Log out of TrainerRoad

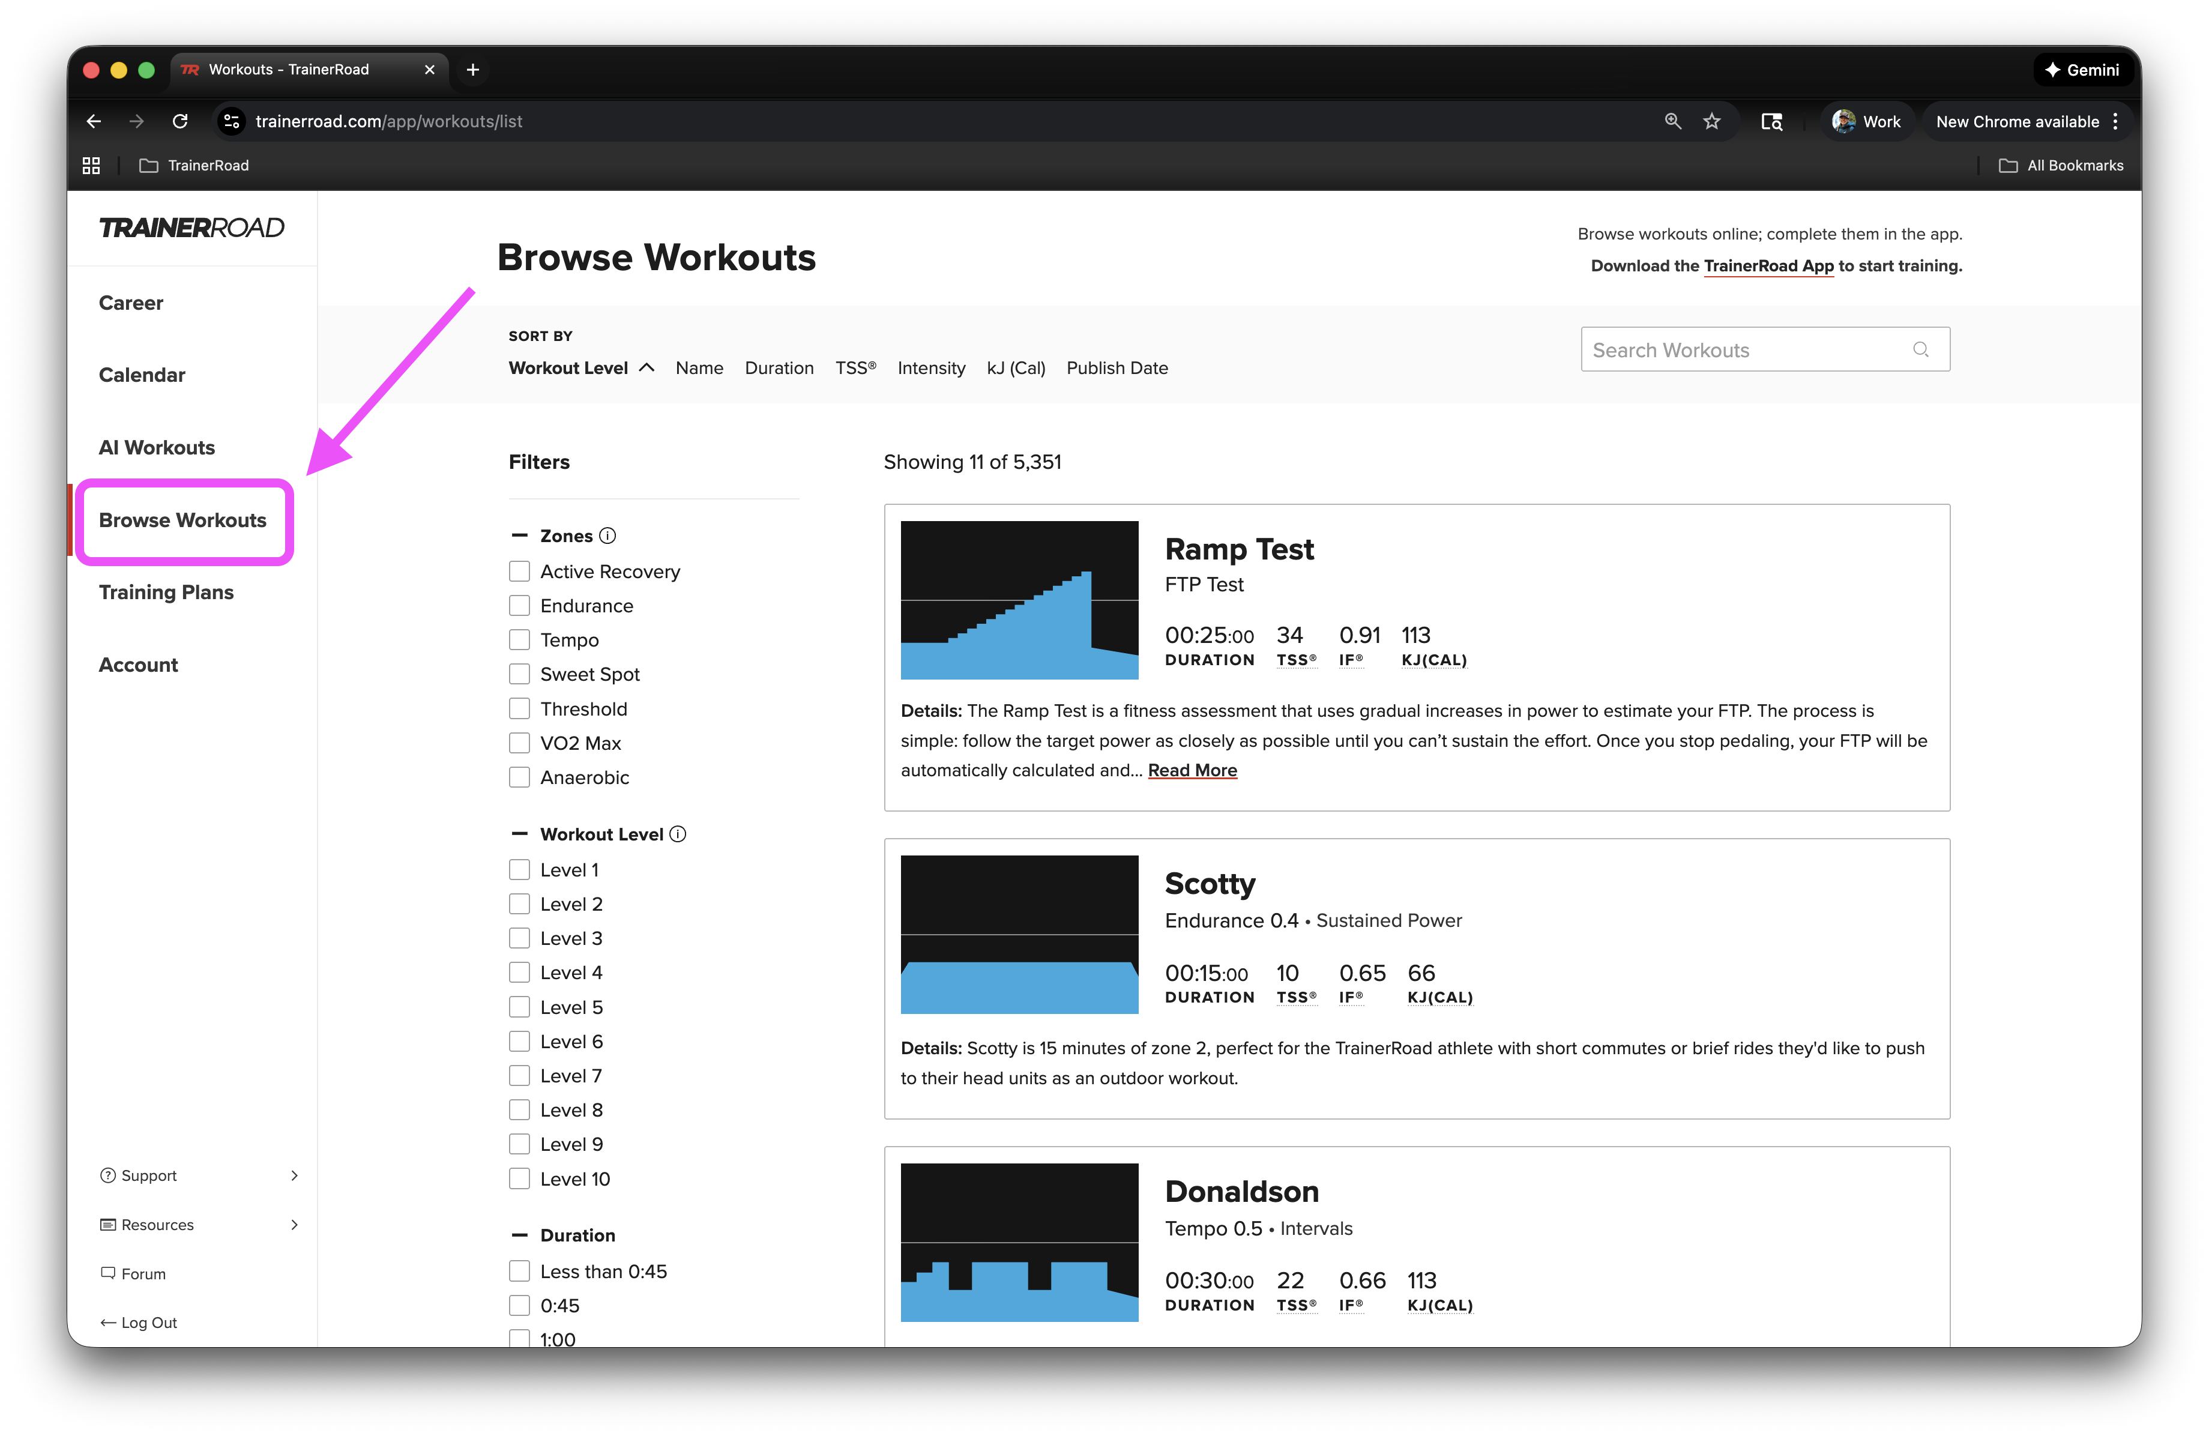138,1323
